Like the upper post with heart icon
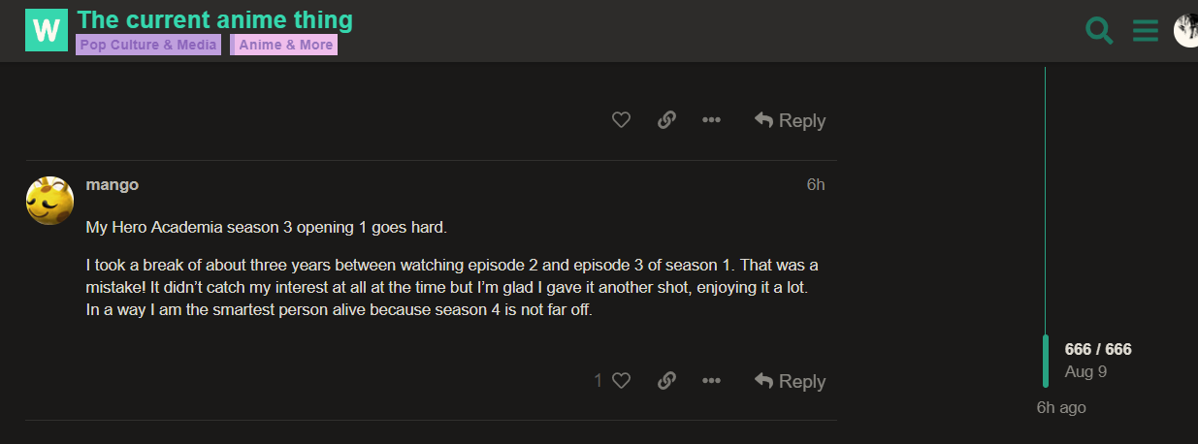This screenshot has width=1198, height=444. pos(621,120)
